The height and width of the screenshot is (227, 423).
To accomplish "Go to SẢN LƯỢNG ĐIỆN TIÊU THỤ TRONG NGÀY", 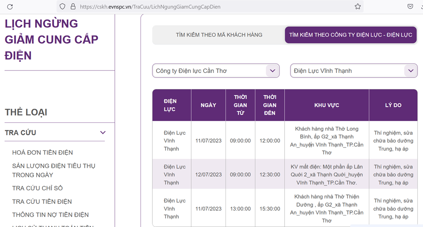I will pos(54,170).
